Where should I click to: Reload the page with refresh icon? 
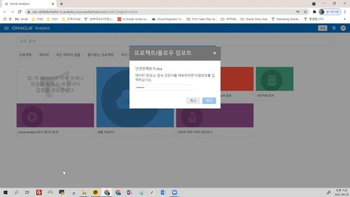[x=20, y=11]
